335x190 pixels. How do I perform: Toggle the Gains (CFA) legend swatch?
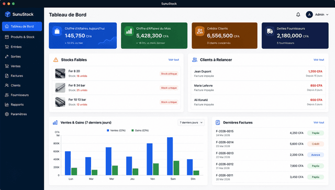tap(132, 130)
